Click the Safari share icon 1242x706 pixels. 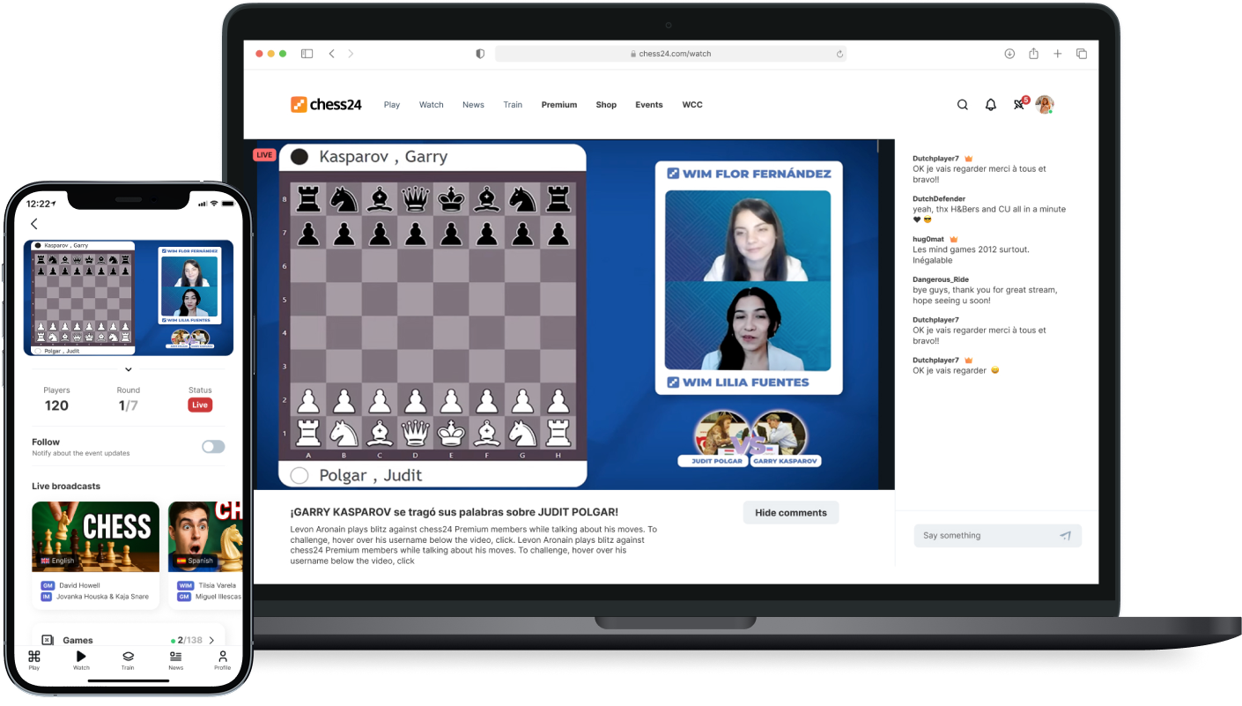1034,54
